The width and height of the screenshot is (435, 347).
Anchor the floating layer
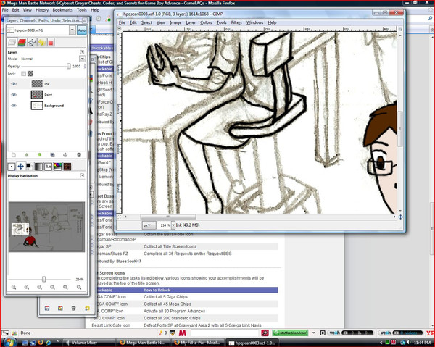point(65,154)
